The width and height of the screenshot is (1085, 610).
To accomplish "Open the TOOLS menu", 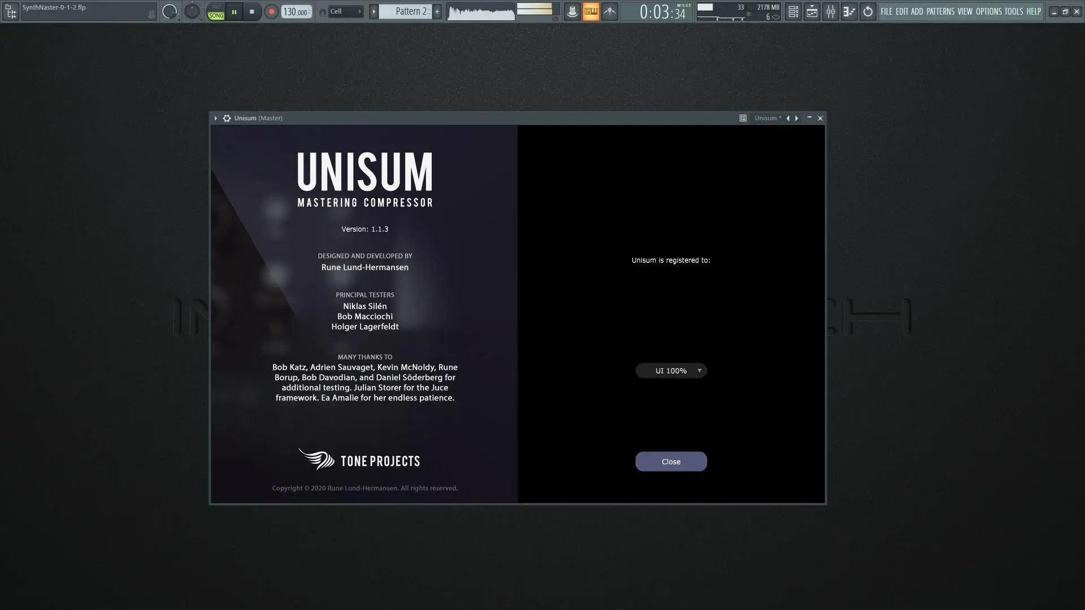I will [x=1013, y=11].
